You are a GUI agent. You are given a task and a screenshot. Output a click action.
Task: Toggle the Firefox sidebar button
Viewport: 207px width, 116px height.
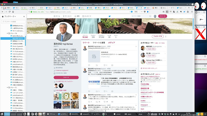167,12
